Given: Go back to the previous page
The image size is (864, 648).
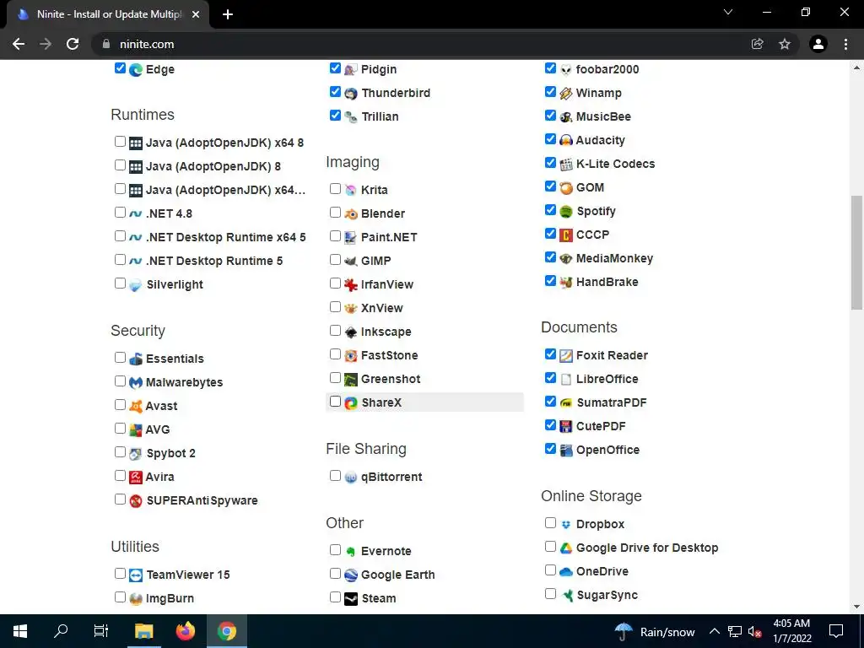Looking at the screenshot, I should 19,44.
